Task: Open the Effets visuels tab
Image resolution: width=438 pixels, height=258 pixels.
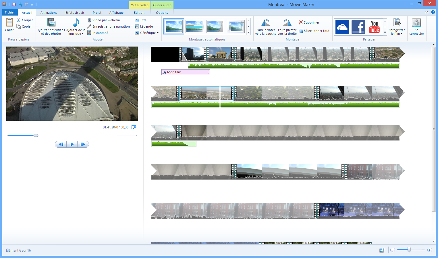Action: click(75, 13)
